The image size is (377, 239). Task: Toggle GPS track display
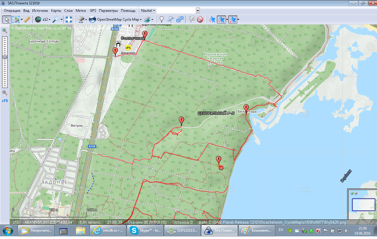pyautogui.click(x=221, y=19)
